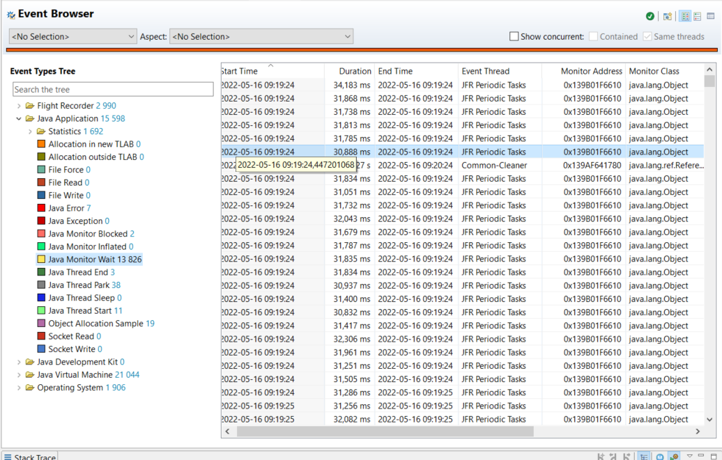Screen dimensions: 722x460
Task: Click the blue M icon in Stack Trace toolbar
Action: coord(660,457)
